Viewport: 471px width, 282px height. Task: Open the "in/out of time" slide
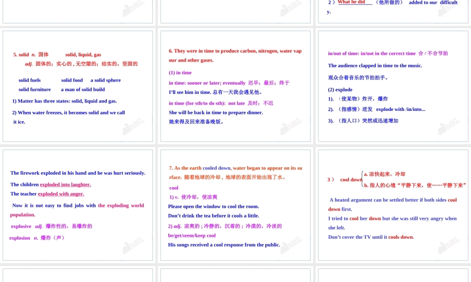[x=393, y=86]
